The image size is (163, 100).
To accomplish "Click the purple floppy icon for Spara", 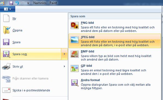I will [x=6, y=42].
